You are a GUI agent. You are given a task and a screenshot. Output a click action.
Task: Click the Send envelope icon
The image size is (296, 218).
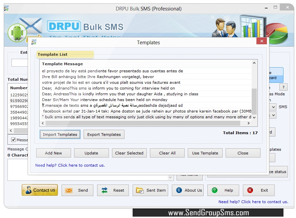[x=69, y=190]
